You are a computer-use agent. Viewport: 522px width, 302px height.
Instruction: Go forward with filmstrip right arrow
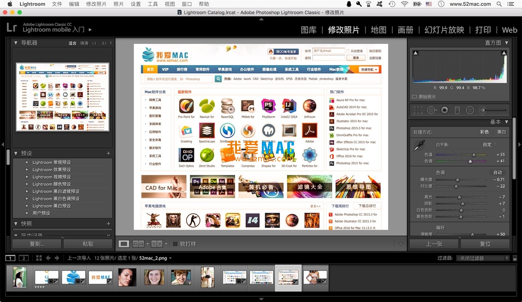point(57,258)
